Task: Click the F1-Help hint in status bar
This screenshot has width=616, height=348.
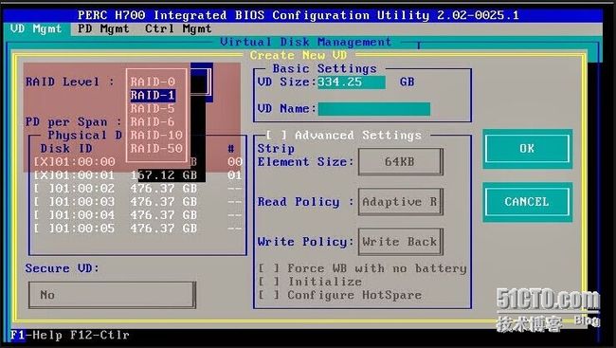Action: 36,336
